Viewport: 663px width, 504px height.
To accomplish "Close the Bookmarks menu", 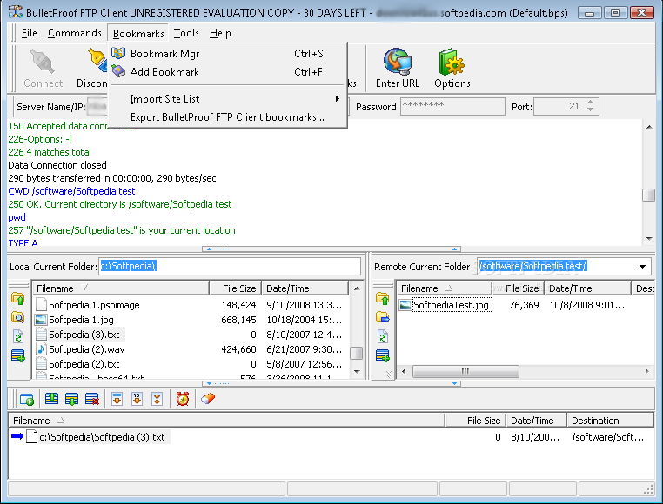I will click(x=138, y=33).
